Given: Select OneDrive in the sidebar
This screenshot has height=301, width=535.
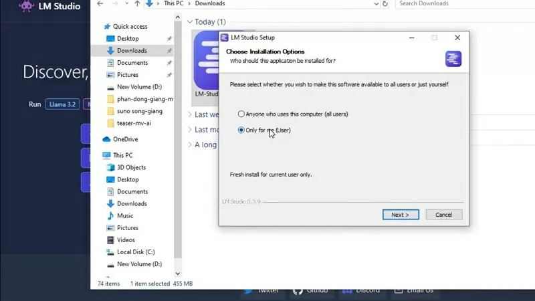Looking at the screenshot, I should pos(125,139).
